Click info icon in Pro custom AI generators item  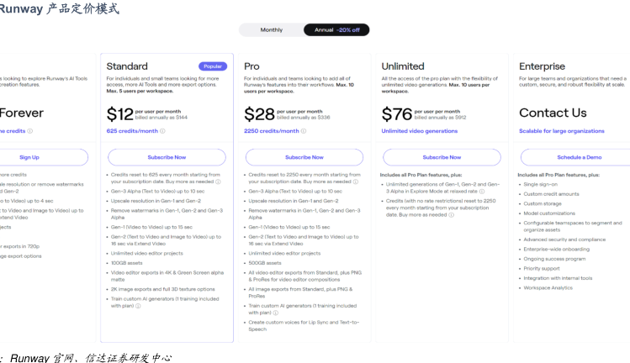273,313
